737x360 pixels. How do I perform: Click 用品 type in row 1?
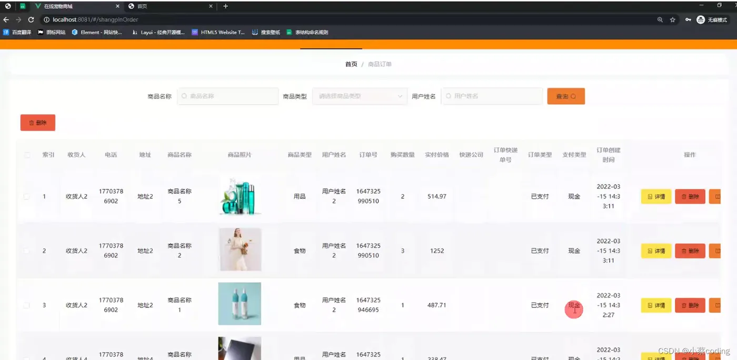pyautogui.click(x=300, y=196)
